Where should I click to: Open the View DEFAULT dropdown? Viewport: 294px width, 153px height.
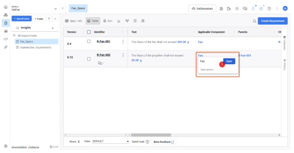pos(111,142)
